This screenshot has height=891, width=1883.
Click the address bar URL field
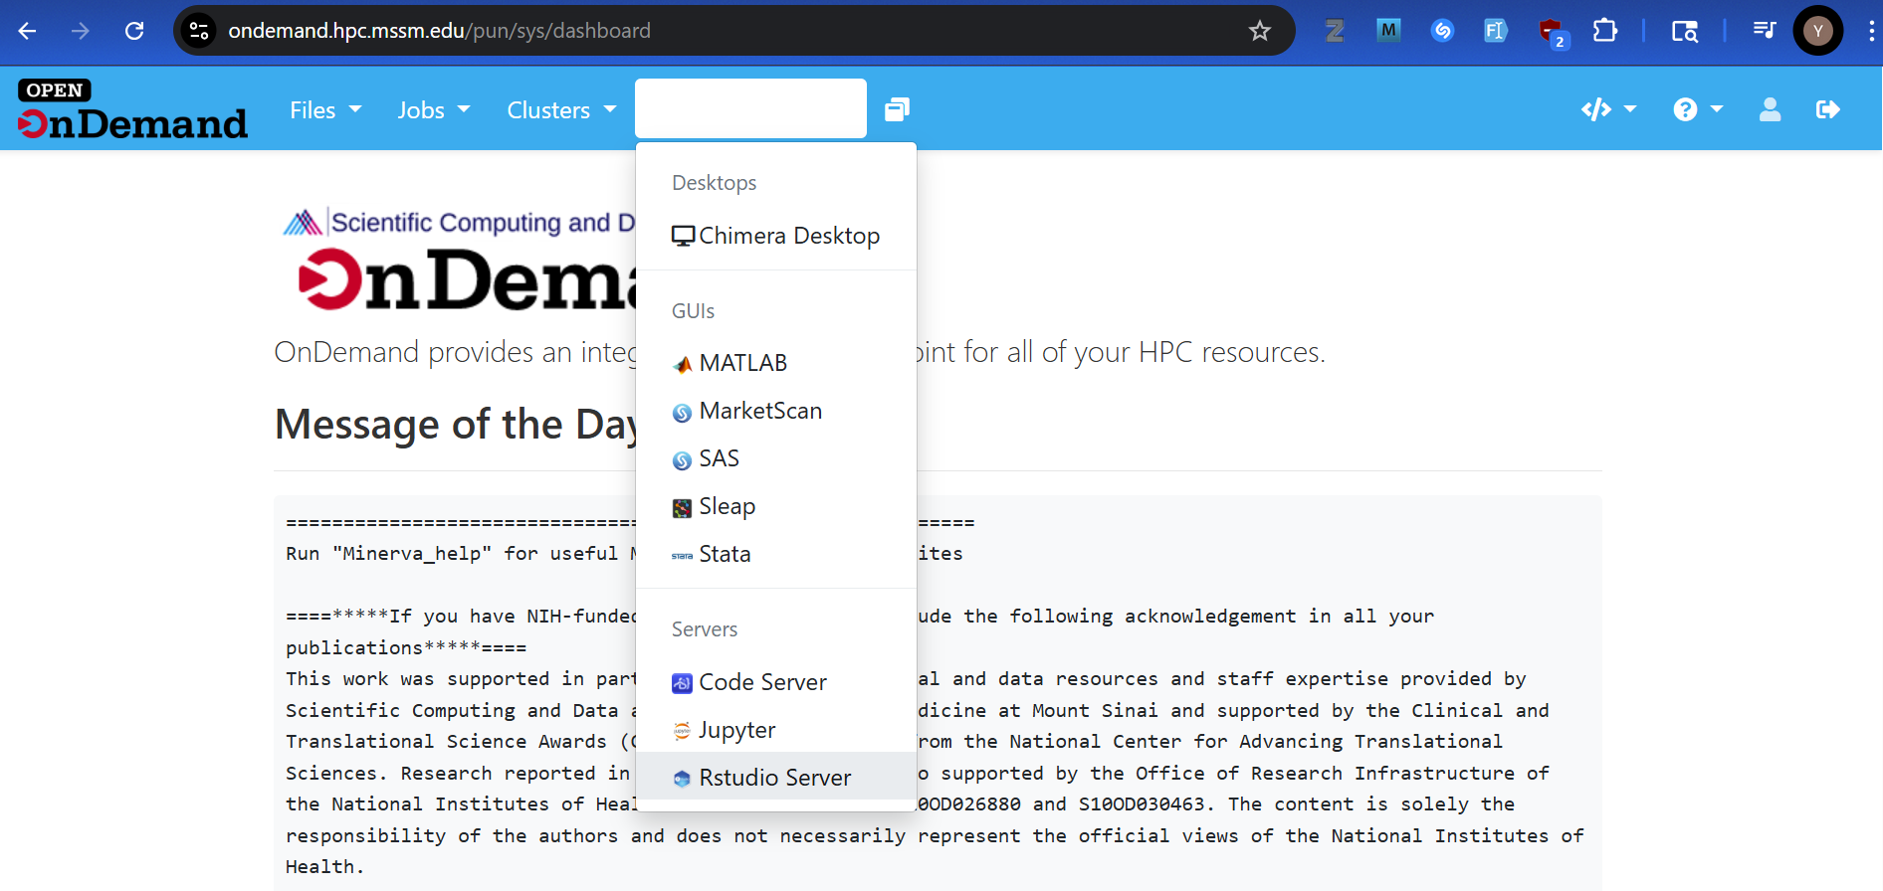point(734,31)
